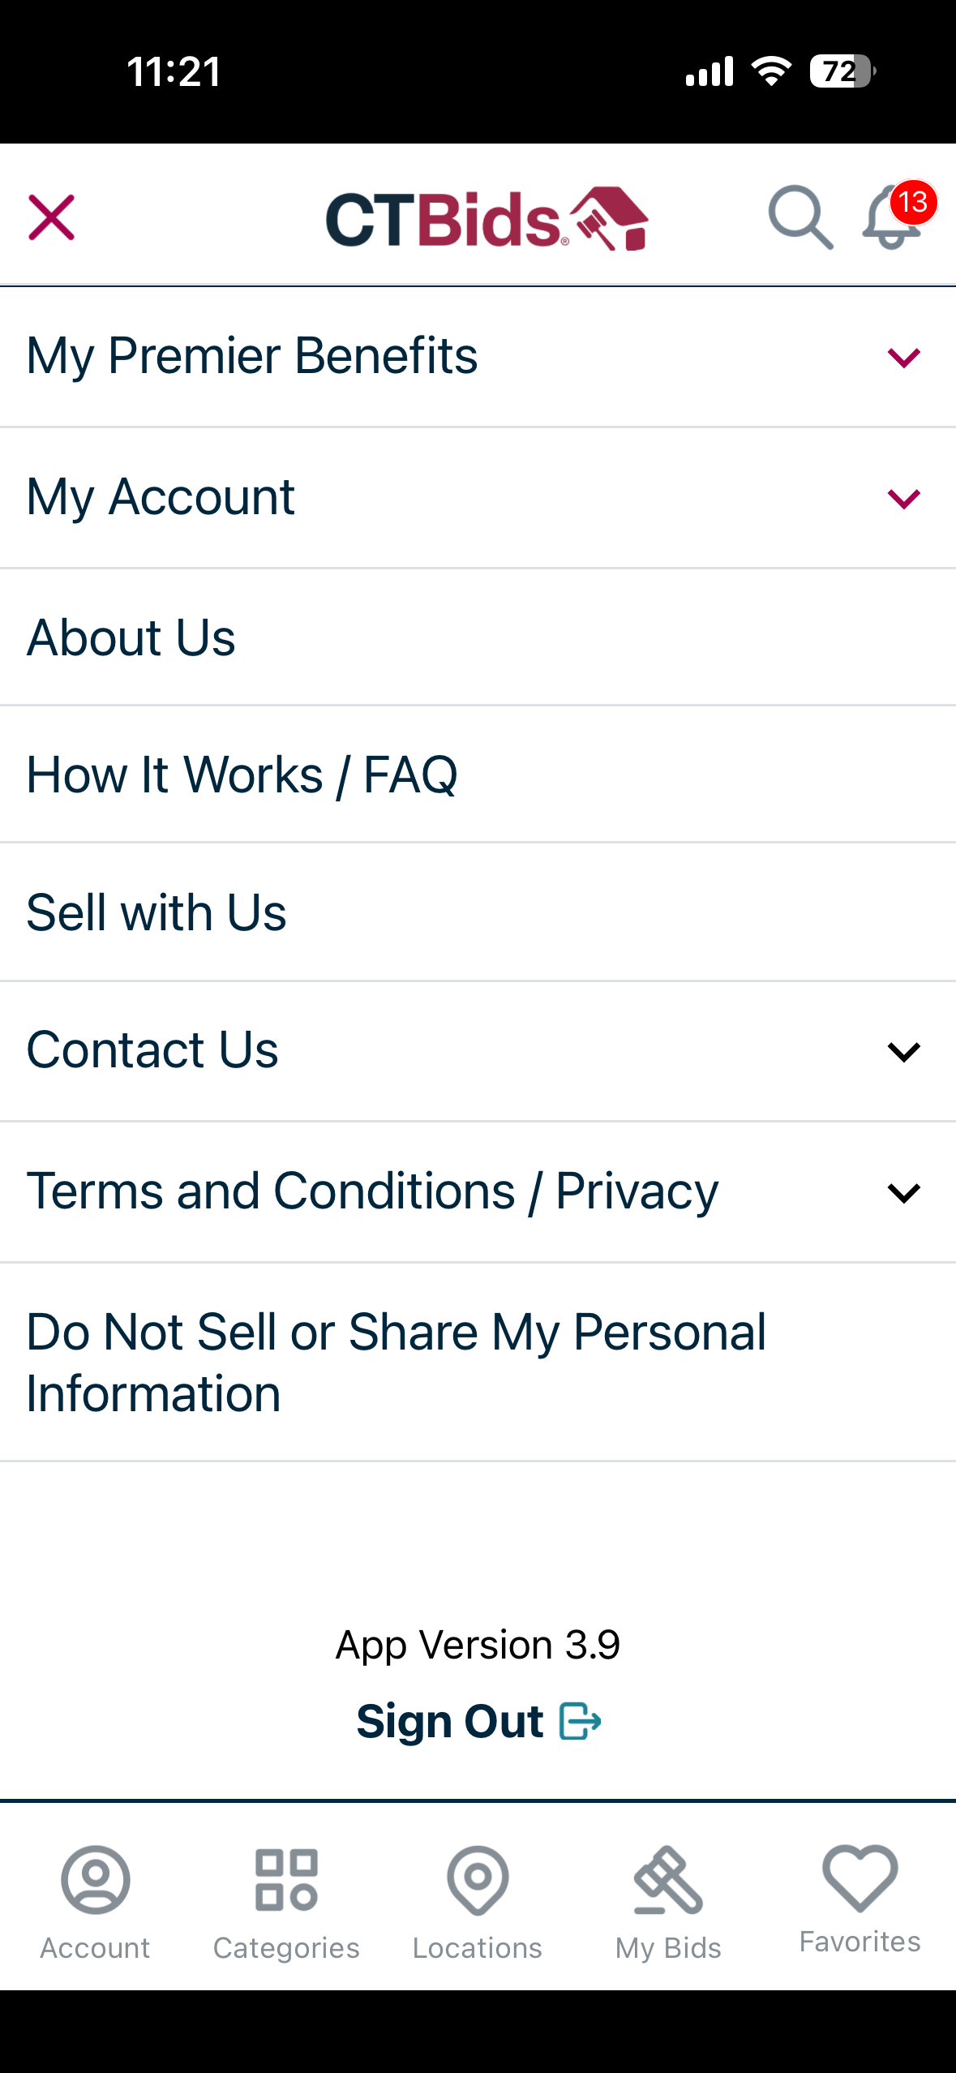Screen dimensions: 956x2073
Task: Open notifications bell with 13 badge
Action: pos(893,219)
